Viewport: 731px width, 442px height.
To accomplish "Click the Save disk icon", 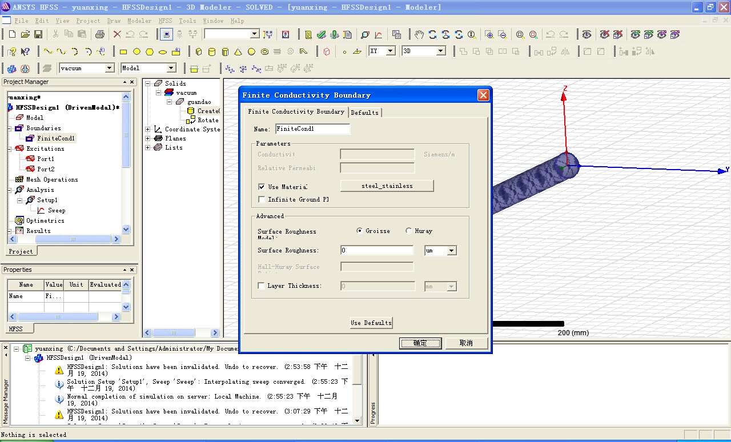I will (x=38, y=34).
